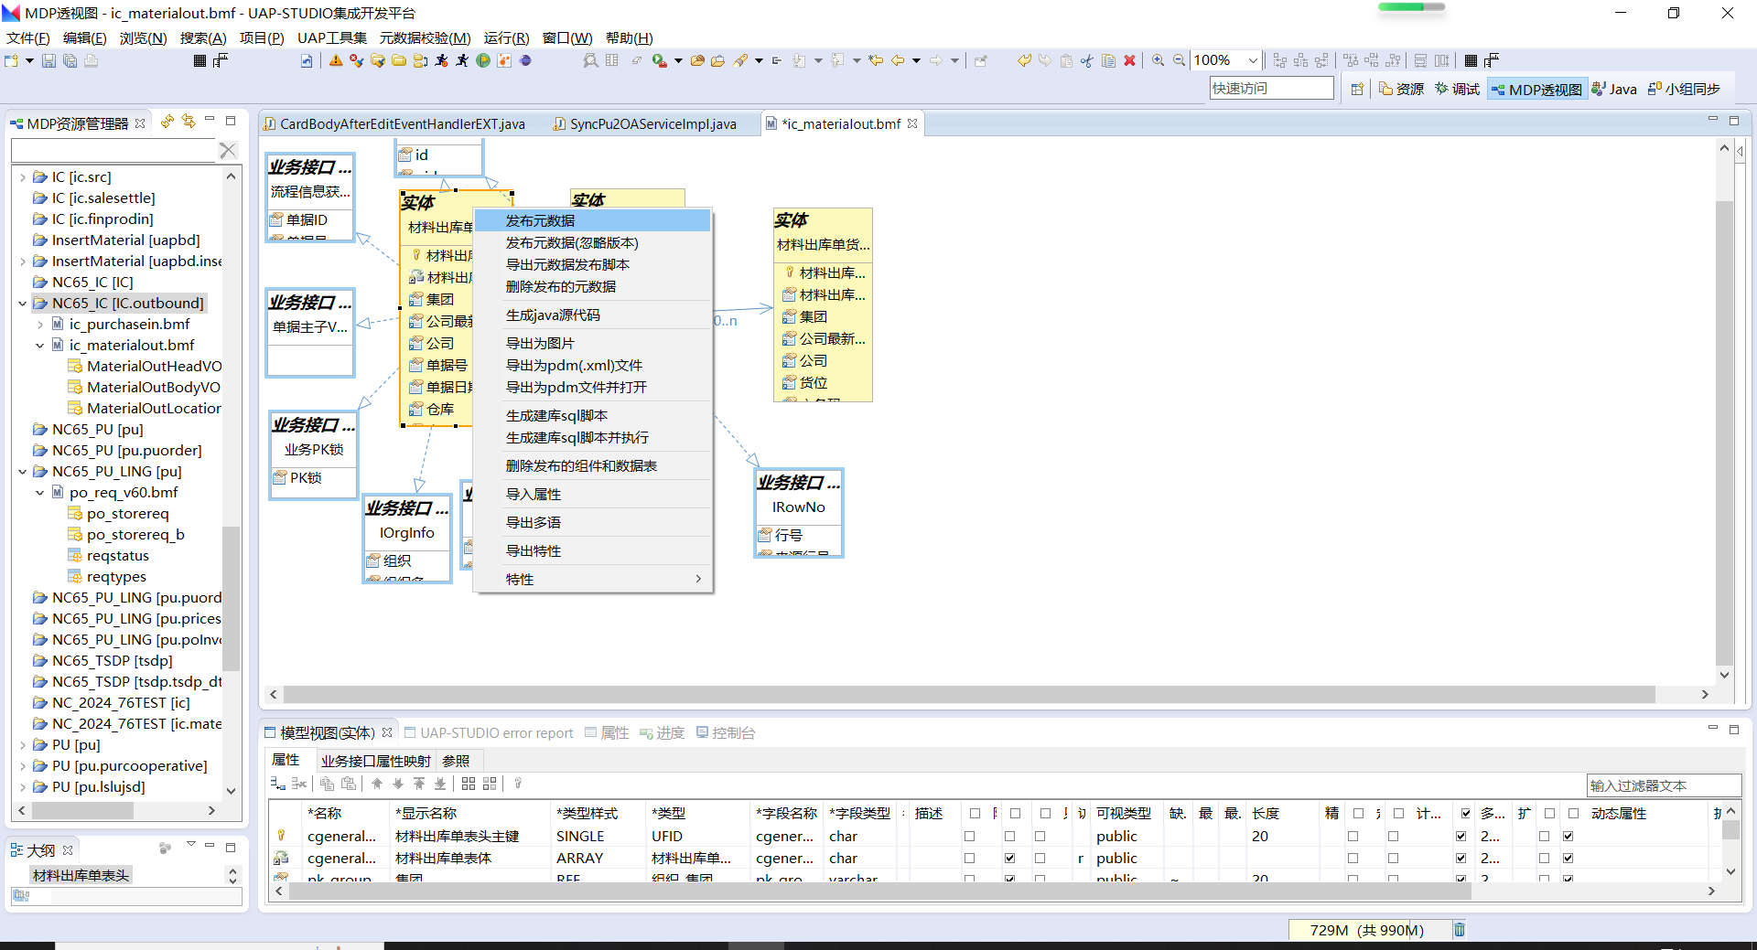Open the 业务接口属性映射 tab
This screenshot has height=950, width=1757.
point(376,761)
